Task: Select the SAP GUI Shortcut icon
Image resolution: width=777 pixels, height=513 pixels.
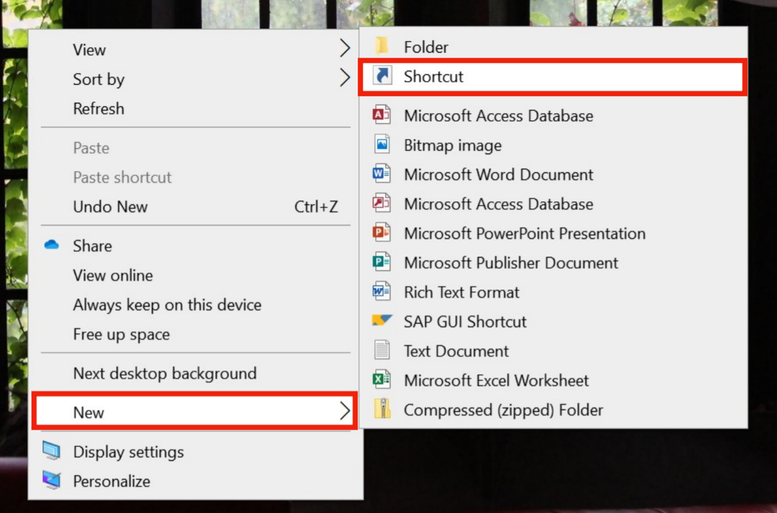Action: (x=382, y=321)
